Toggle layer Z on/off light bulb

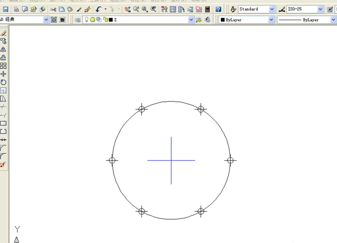(x=86, y=19)
